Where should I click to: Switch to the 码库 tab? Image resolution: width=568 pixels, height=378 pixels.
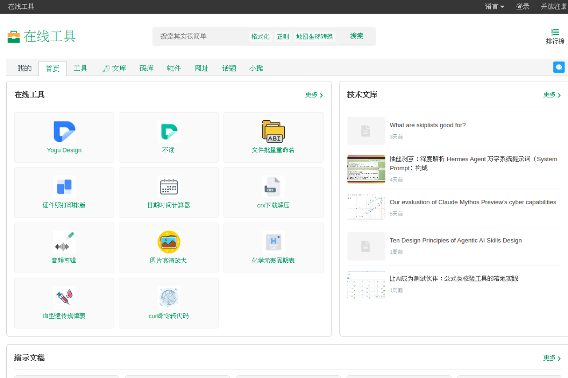[146, 68]
